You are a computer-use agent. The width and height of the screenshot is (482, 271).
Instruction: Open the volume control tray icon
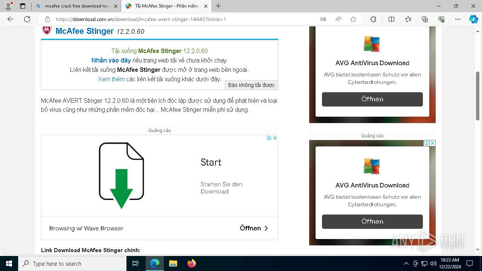coord(433,263)
